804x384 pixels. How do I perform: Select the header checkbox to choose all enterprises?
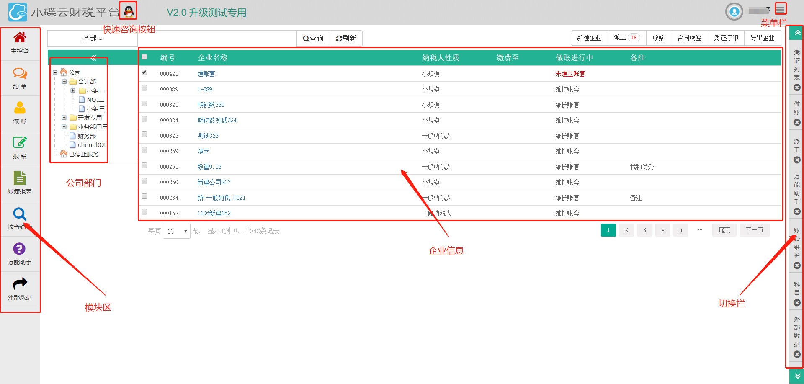[x=144, y=56]
